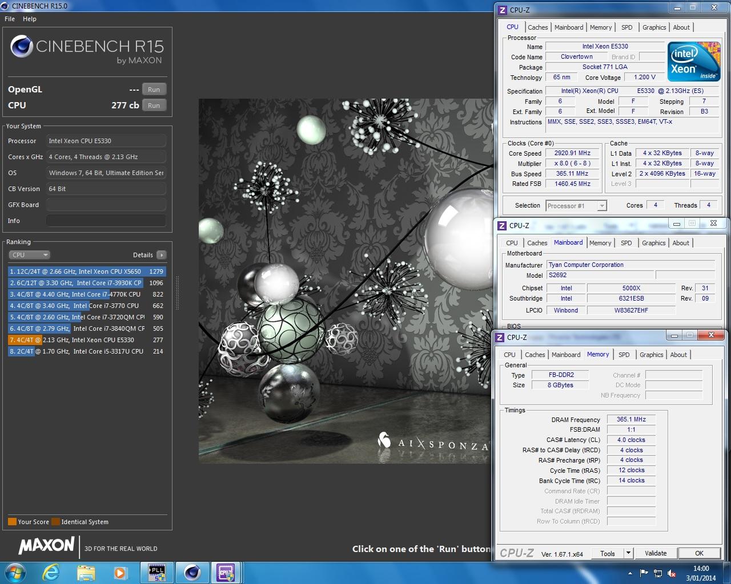Viewport: 731px width, 584px height.
Task: Click the MAXON logo at the bottom
Action: tap(47, 546)
